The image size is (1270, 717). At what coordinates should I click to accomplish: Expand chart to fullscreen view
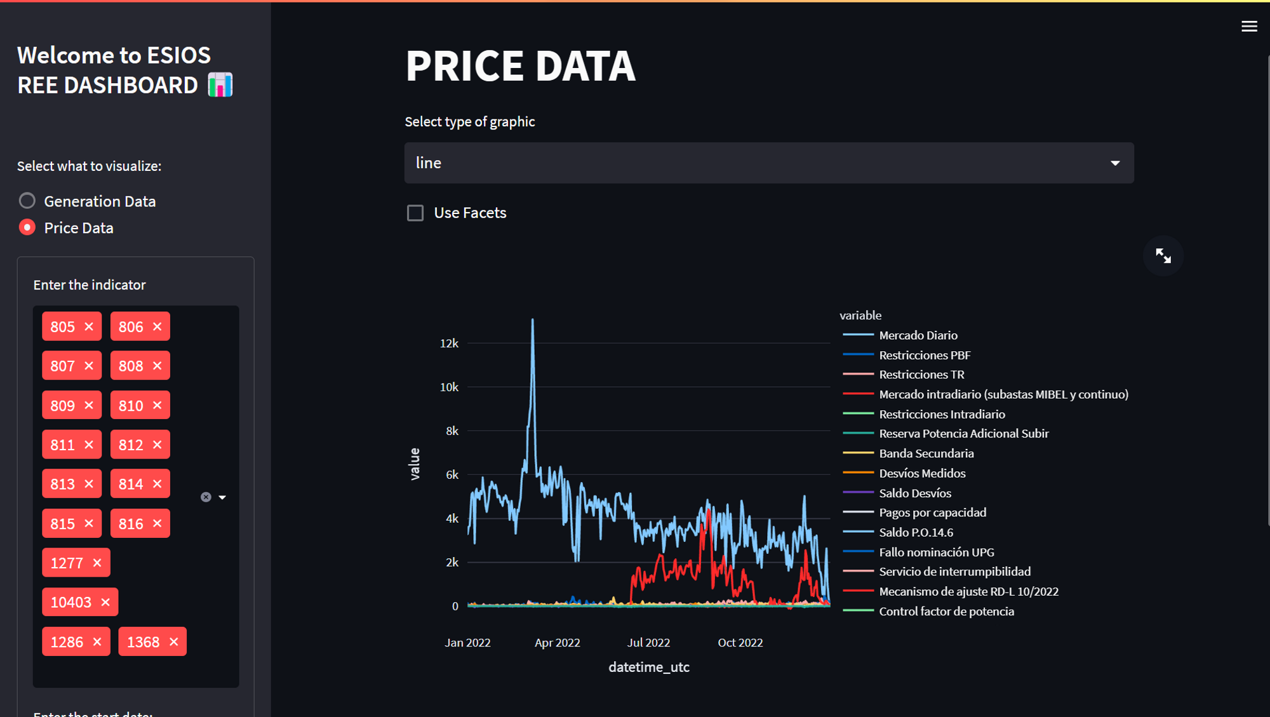click(x=1163, y=256)
